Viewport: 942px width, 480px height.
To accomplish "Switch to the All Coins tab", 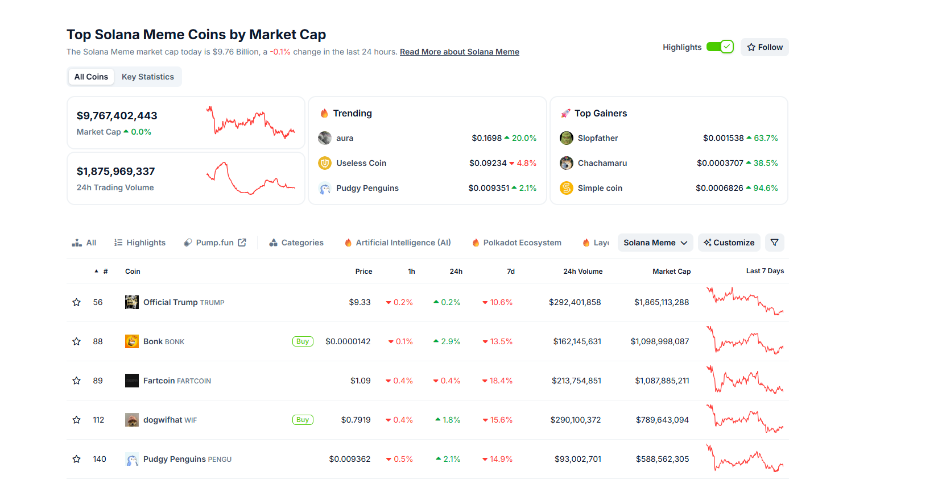I will (x=91, y=77).
